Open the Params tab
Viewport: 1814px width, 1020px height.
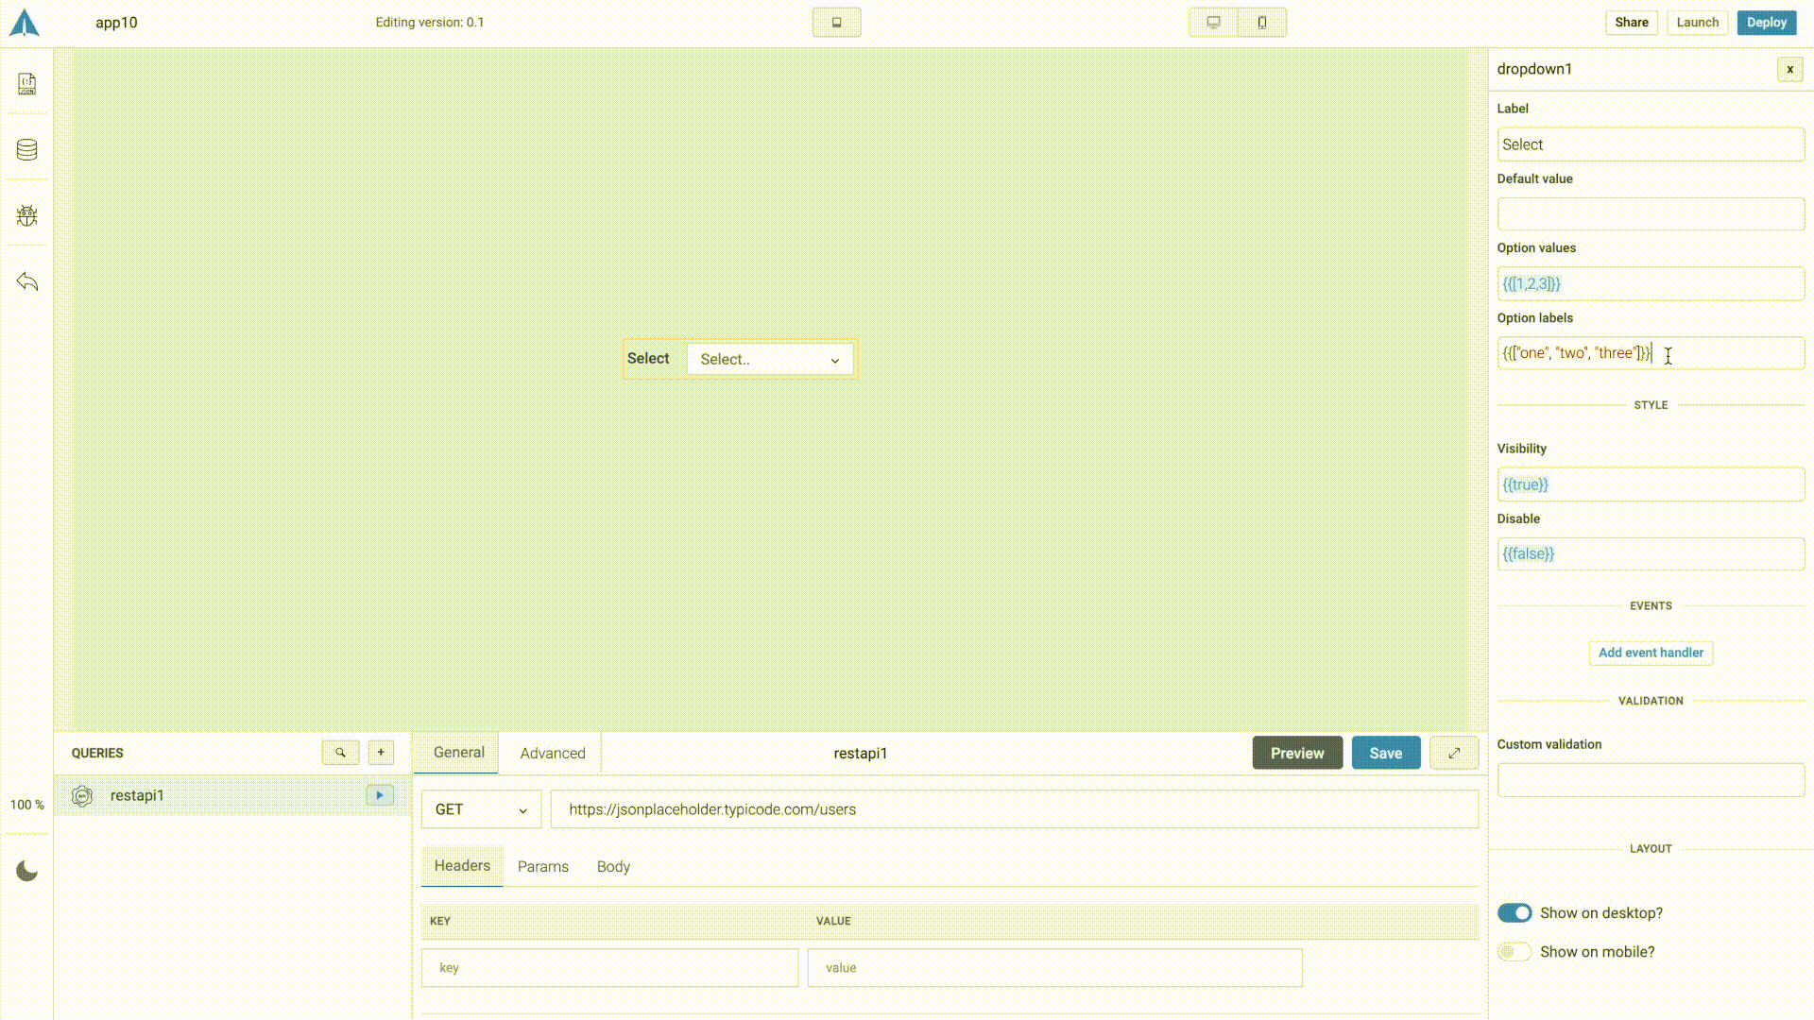543,867
